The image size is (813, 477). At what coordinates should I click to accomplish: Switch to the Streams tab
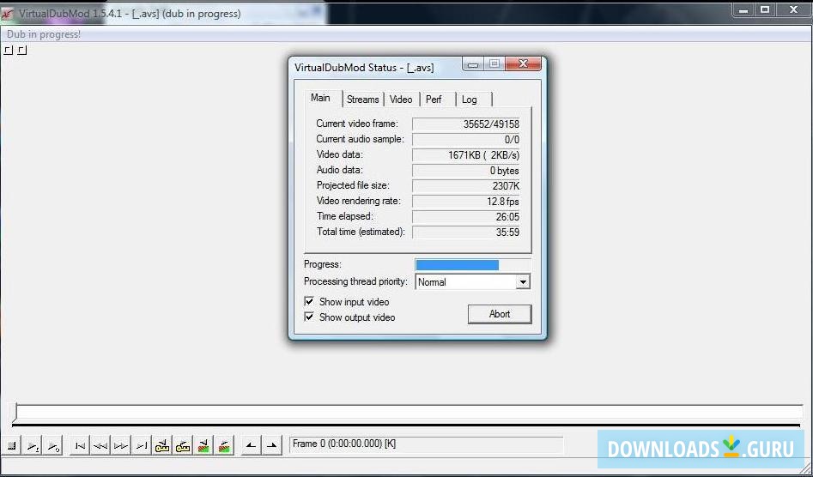click(362, 100)
